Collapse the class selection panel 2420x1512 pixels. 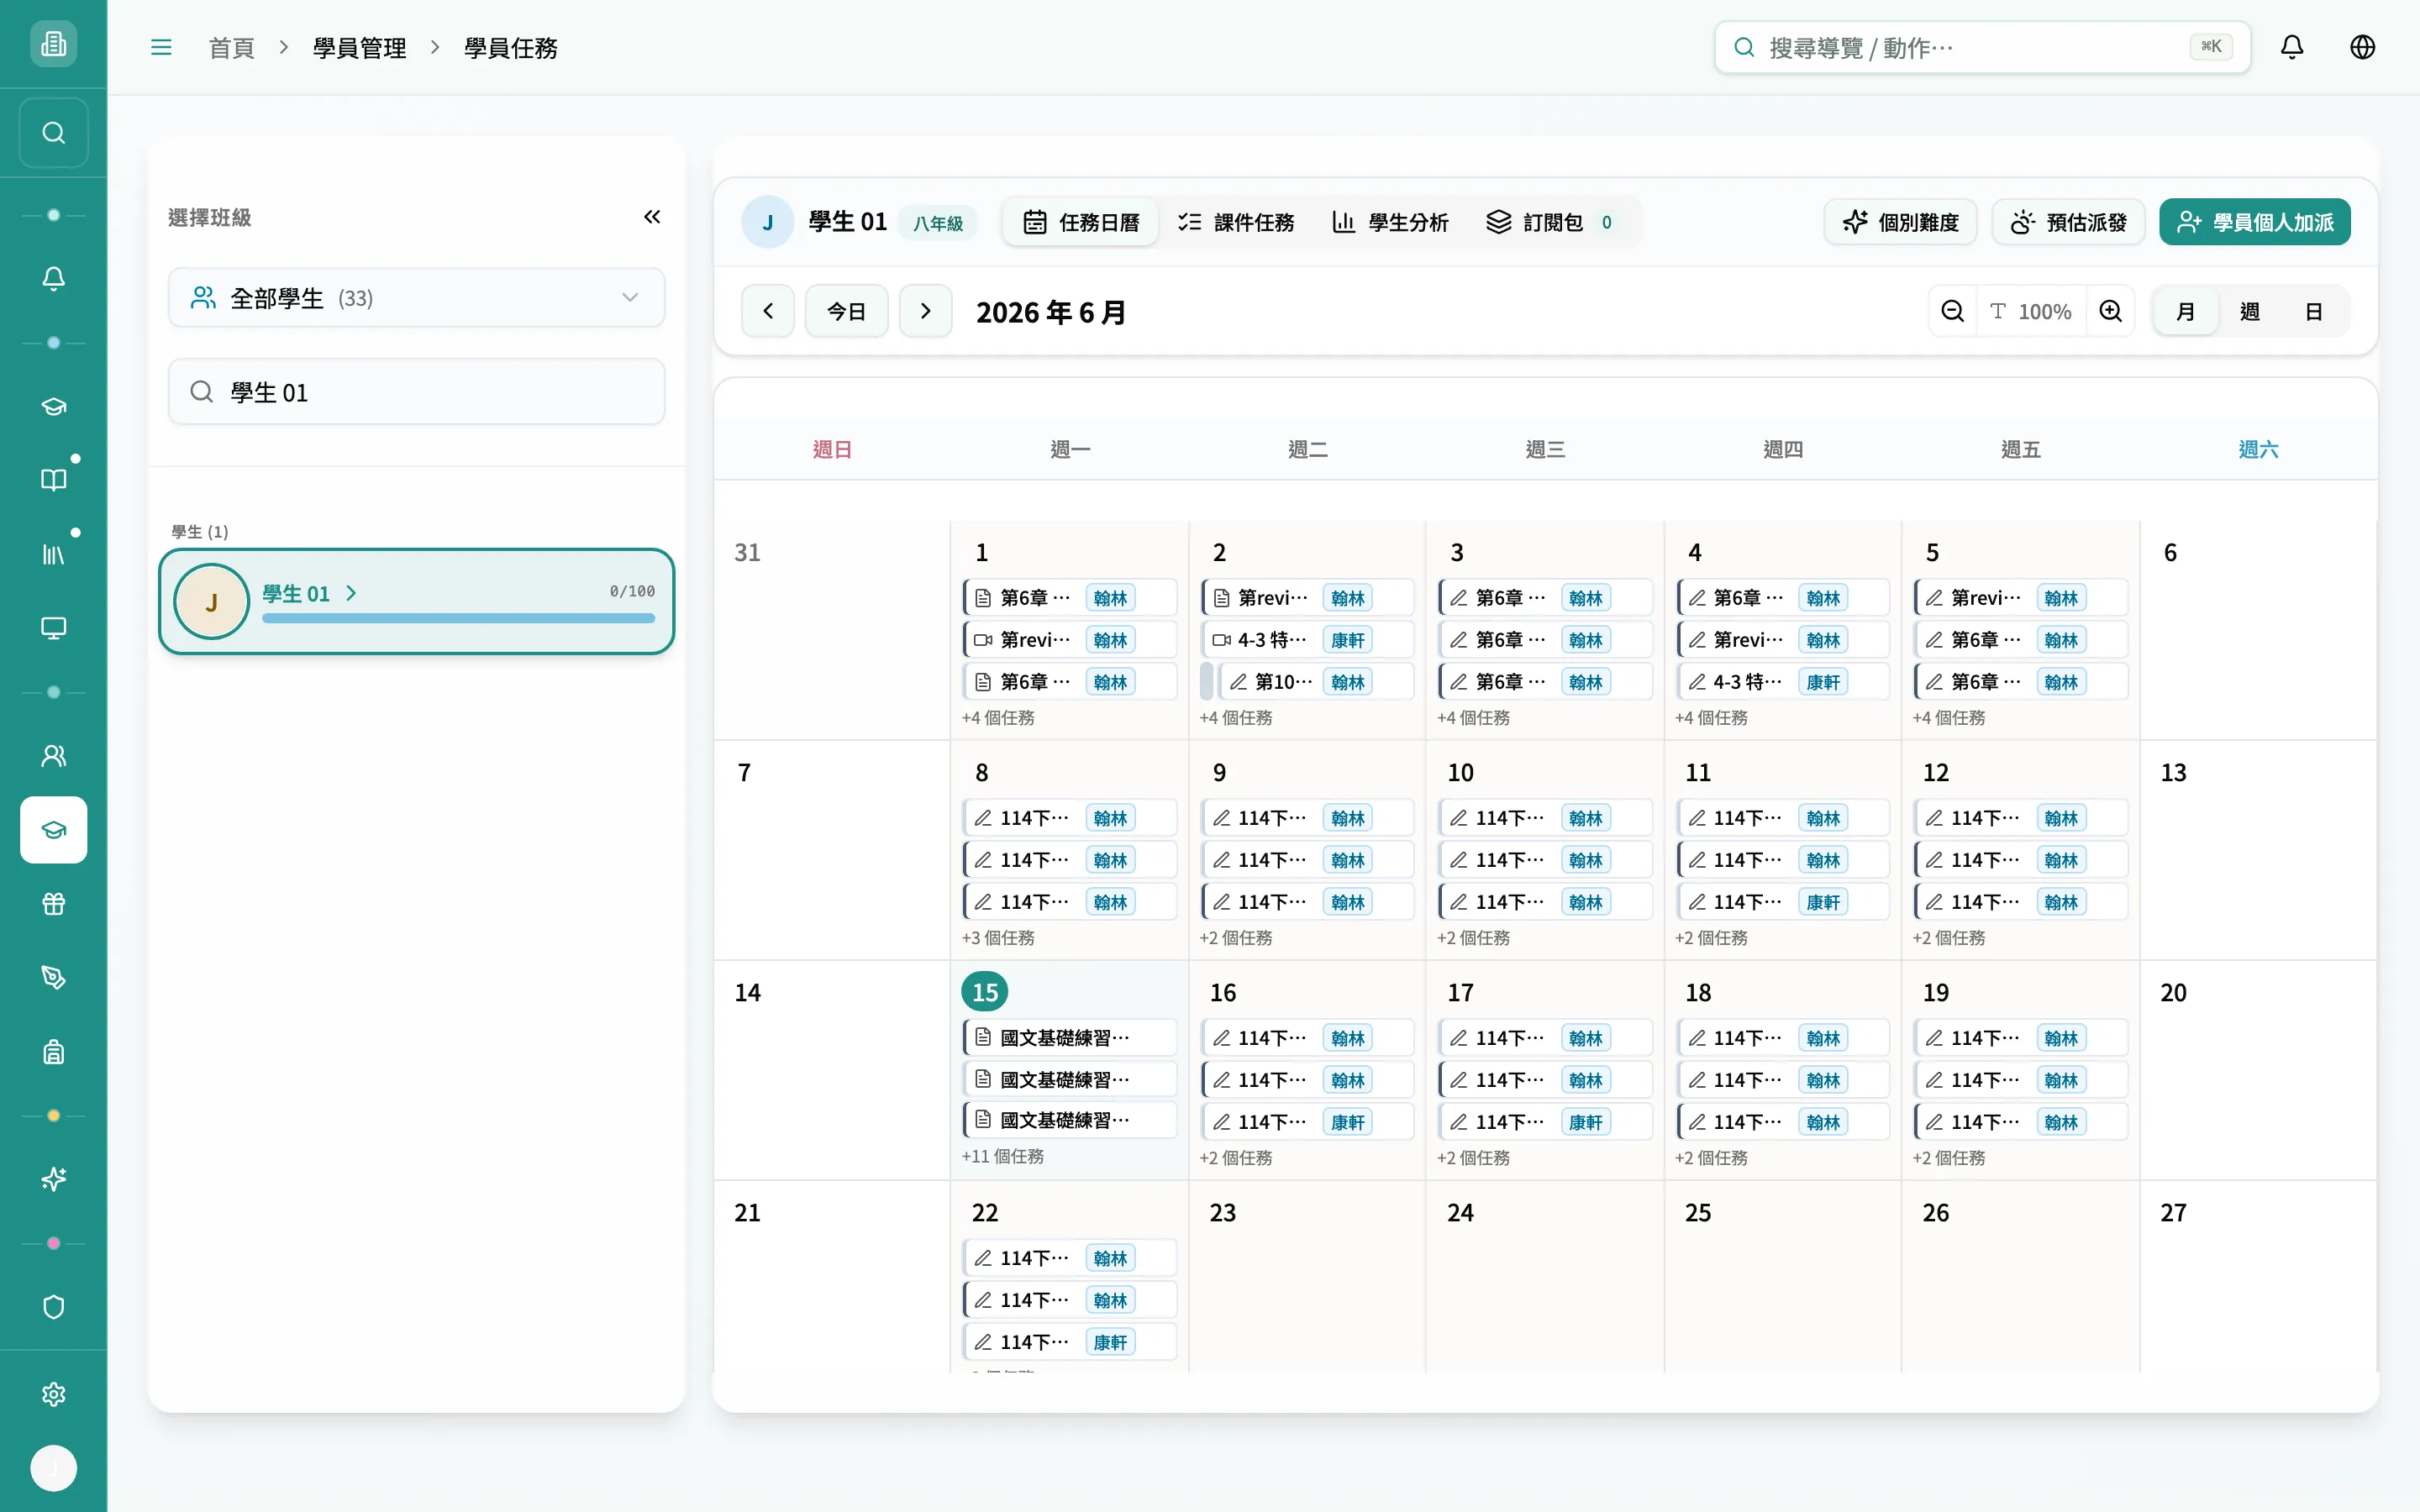(x=652, y=217)
